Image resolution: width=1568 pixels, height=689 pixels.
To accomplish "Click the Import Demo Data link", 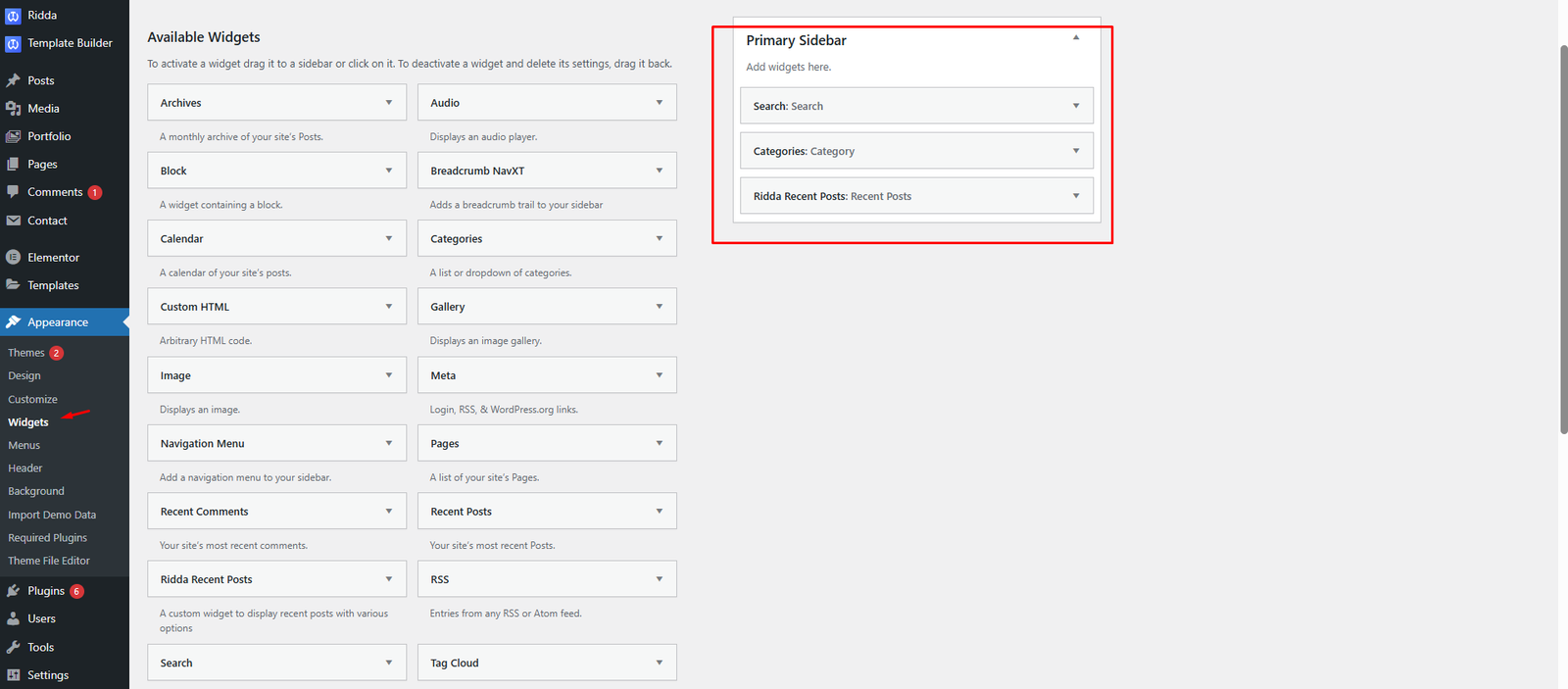I will coord(52,515).
